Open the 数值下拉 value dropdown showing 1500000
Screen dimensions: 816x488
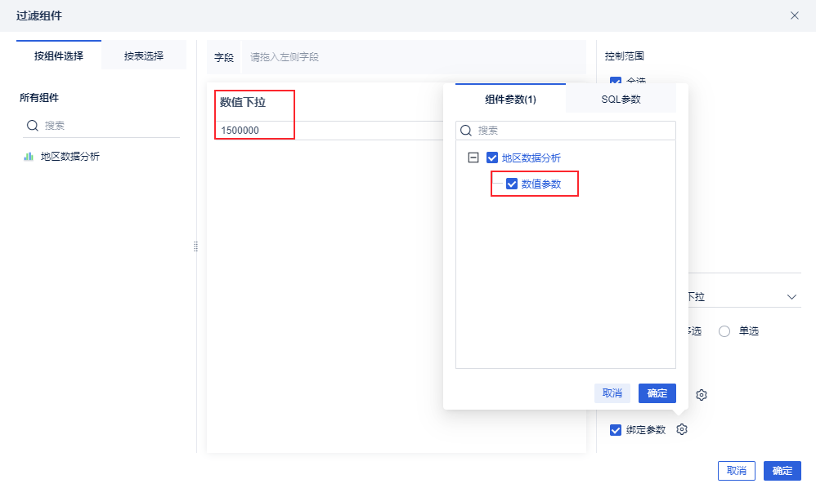point(327,131)
